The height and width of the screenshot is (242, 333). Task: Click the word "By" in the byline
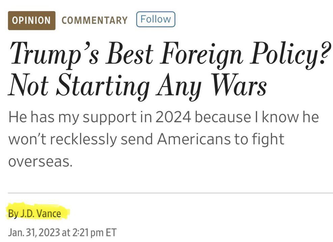pyautogui.click(x=12, y=214)
